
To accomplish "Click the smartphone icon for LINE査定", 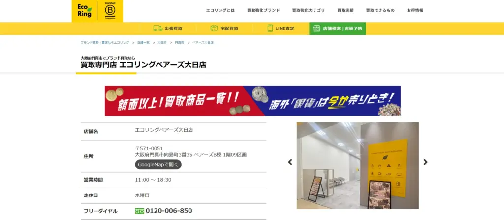I will tap(270, 28).
